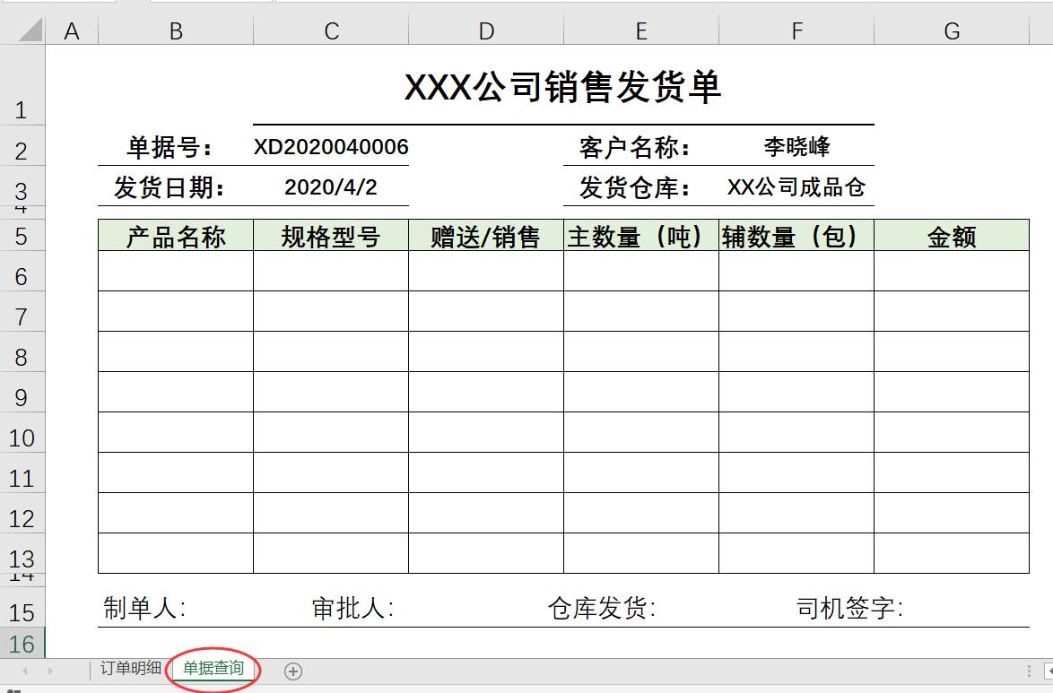This screenshot has height=693, width=1053.
Task: Click the 发货仓库 label cell
Action: click(641, 186)
